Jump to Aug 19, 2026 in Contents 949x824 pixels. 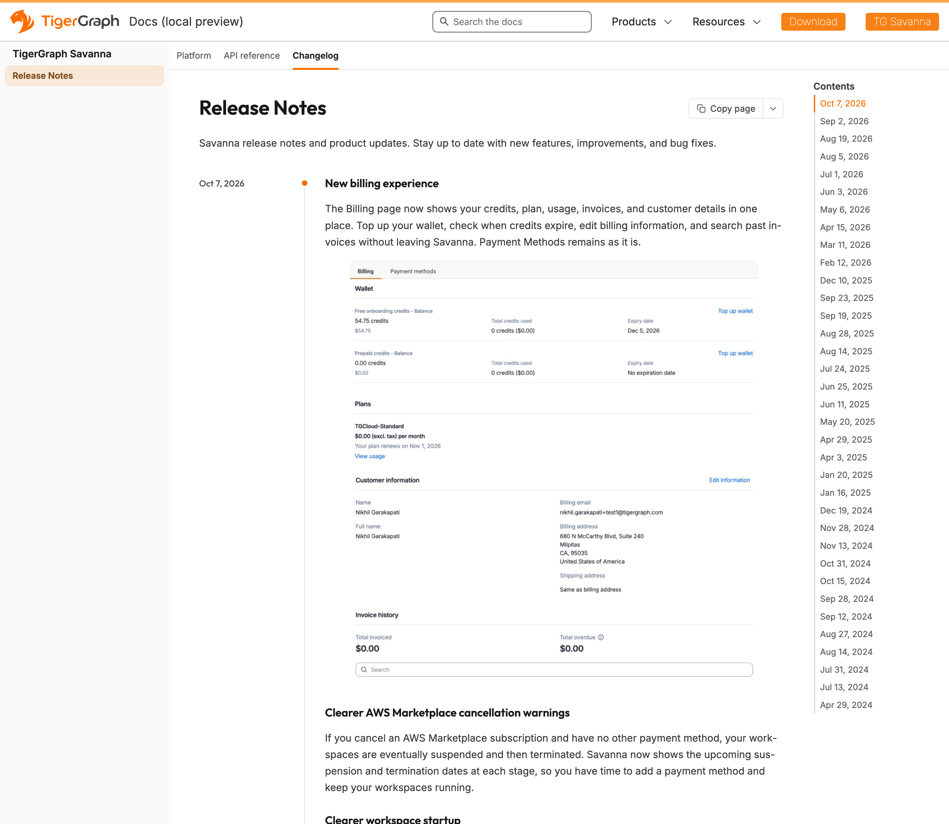point(846,139)
